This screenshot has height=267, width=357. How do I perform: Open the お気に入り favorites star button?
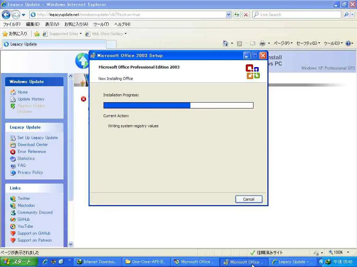tap(15, 34)
